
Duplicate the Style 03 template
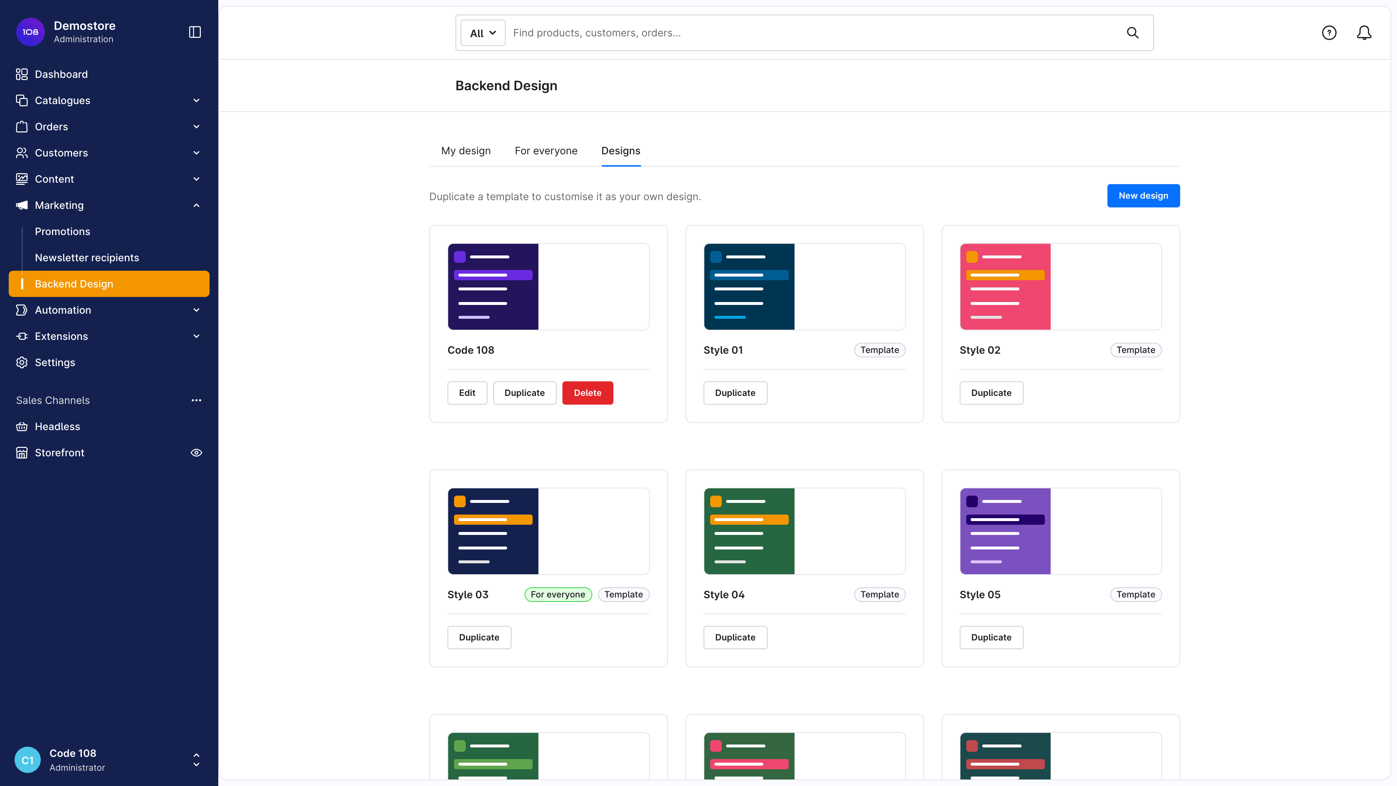tap(479, 638)
